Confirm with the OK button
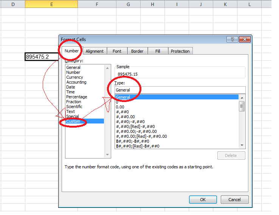Viewport: 279px width, 215px height. [203, 200]
